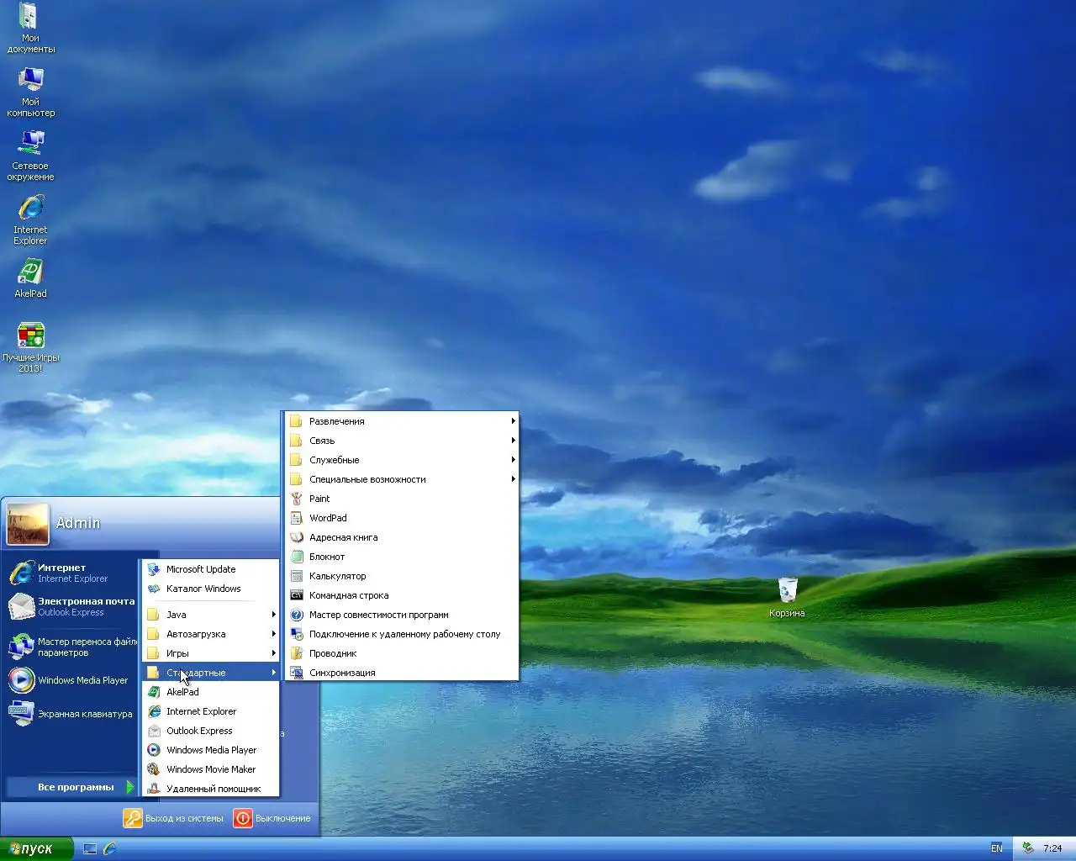Open Калькулятор calculator
Viewport: 1076px width, 861px height.
pos(401,576)
